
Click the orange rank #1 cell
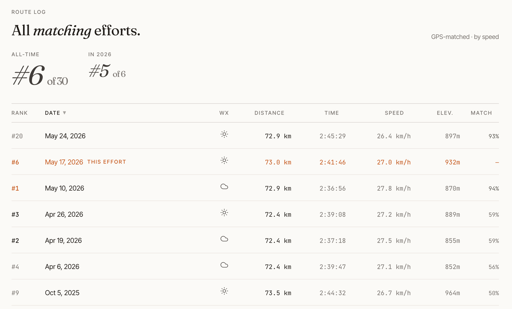[x=15, y=188]
